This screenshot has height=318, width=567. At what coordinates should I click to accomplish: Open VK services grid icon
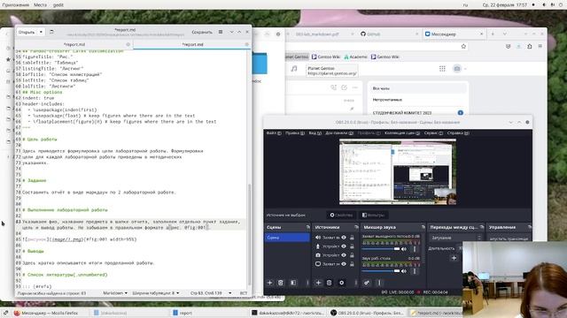[442, 69]
